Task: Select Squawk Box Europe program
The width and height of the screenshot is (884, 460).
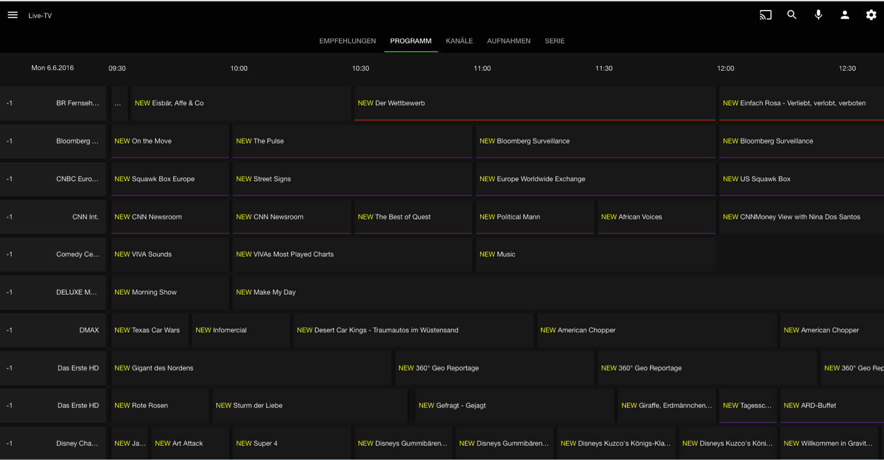Action: pos(170,179)
